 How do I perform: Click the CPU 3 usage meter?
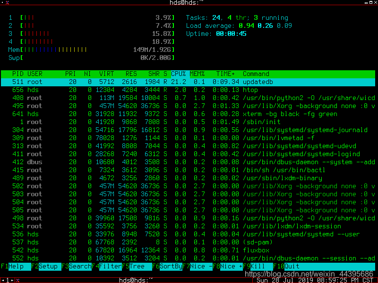pyautogui.click(x=92, y=33)
